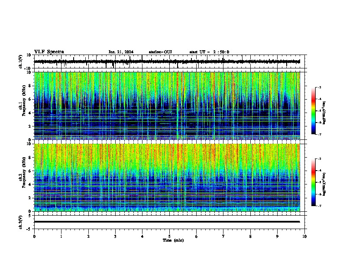Click the ch.3 flat voltage trace
Image resolution: width=343 pixels, height=265 pixels.
167,222
